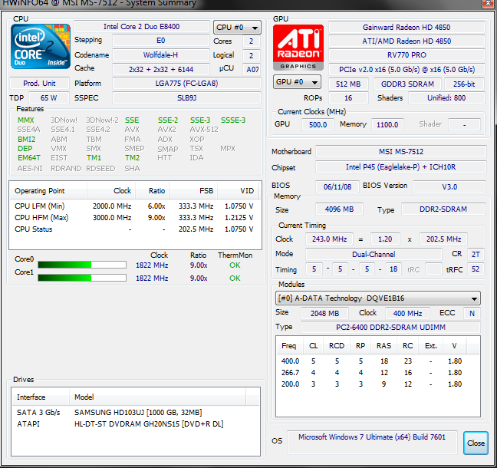Open the GPU #0 selector dropdown

click(x=297, y=82)
